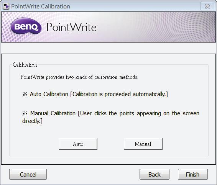Image resolution: width=217 pixels, height=185 pixels.
Task: Click the 'PointWrite Calibration' window title
Action: pyautogui.click(x=41, y=7)
